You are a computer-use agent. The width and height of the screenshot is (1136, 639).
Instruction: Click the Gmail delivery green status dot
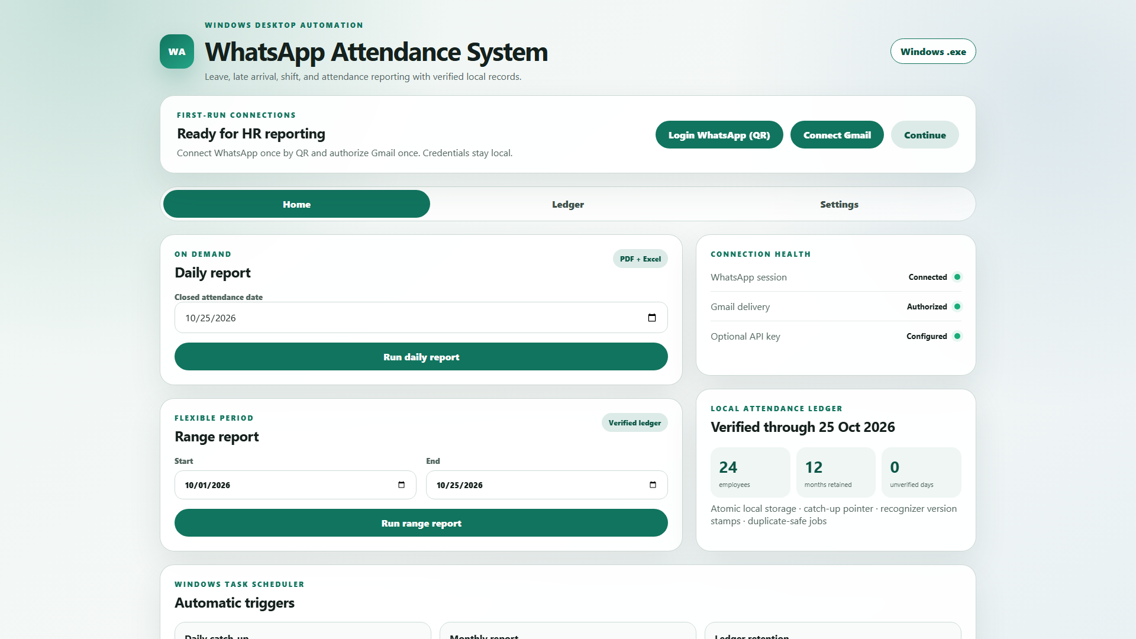pos(957,306)
